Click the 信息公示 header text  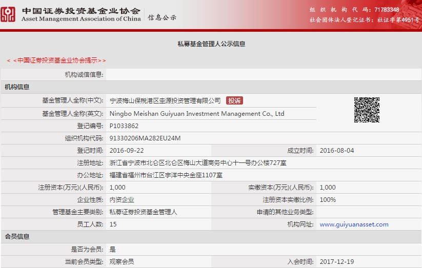coord(162,17)
